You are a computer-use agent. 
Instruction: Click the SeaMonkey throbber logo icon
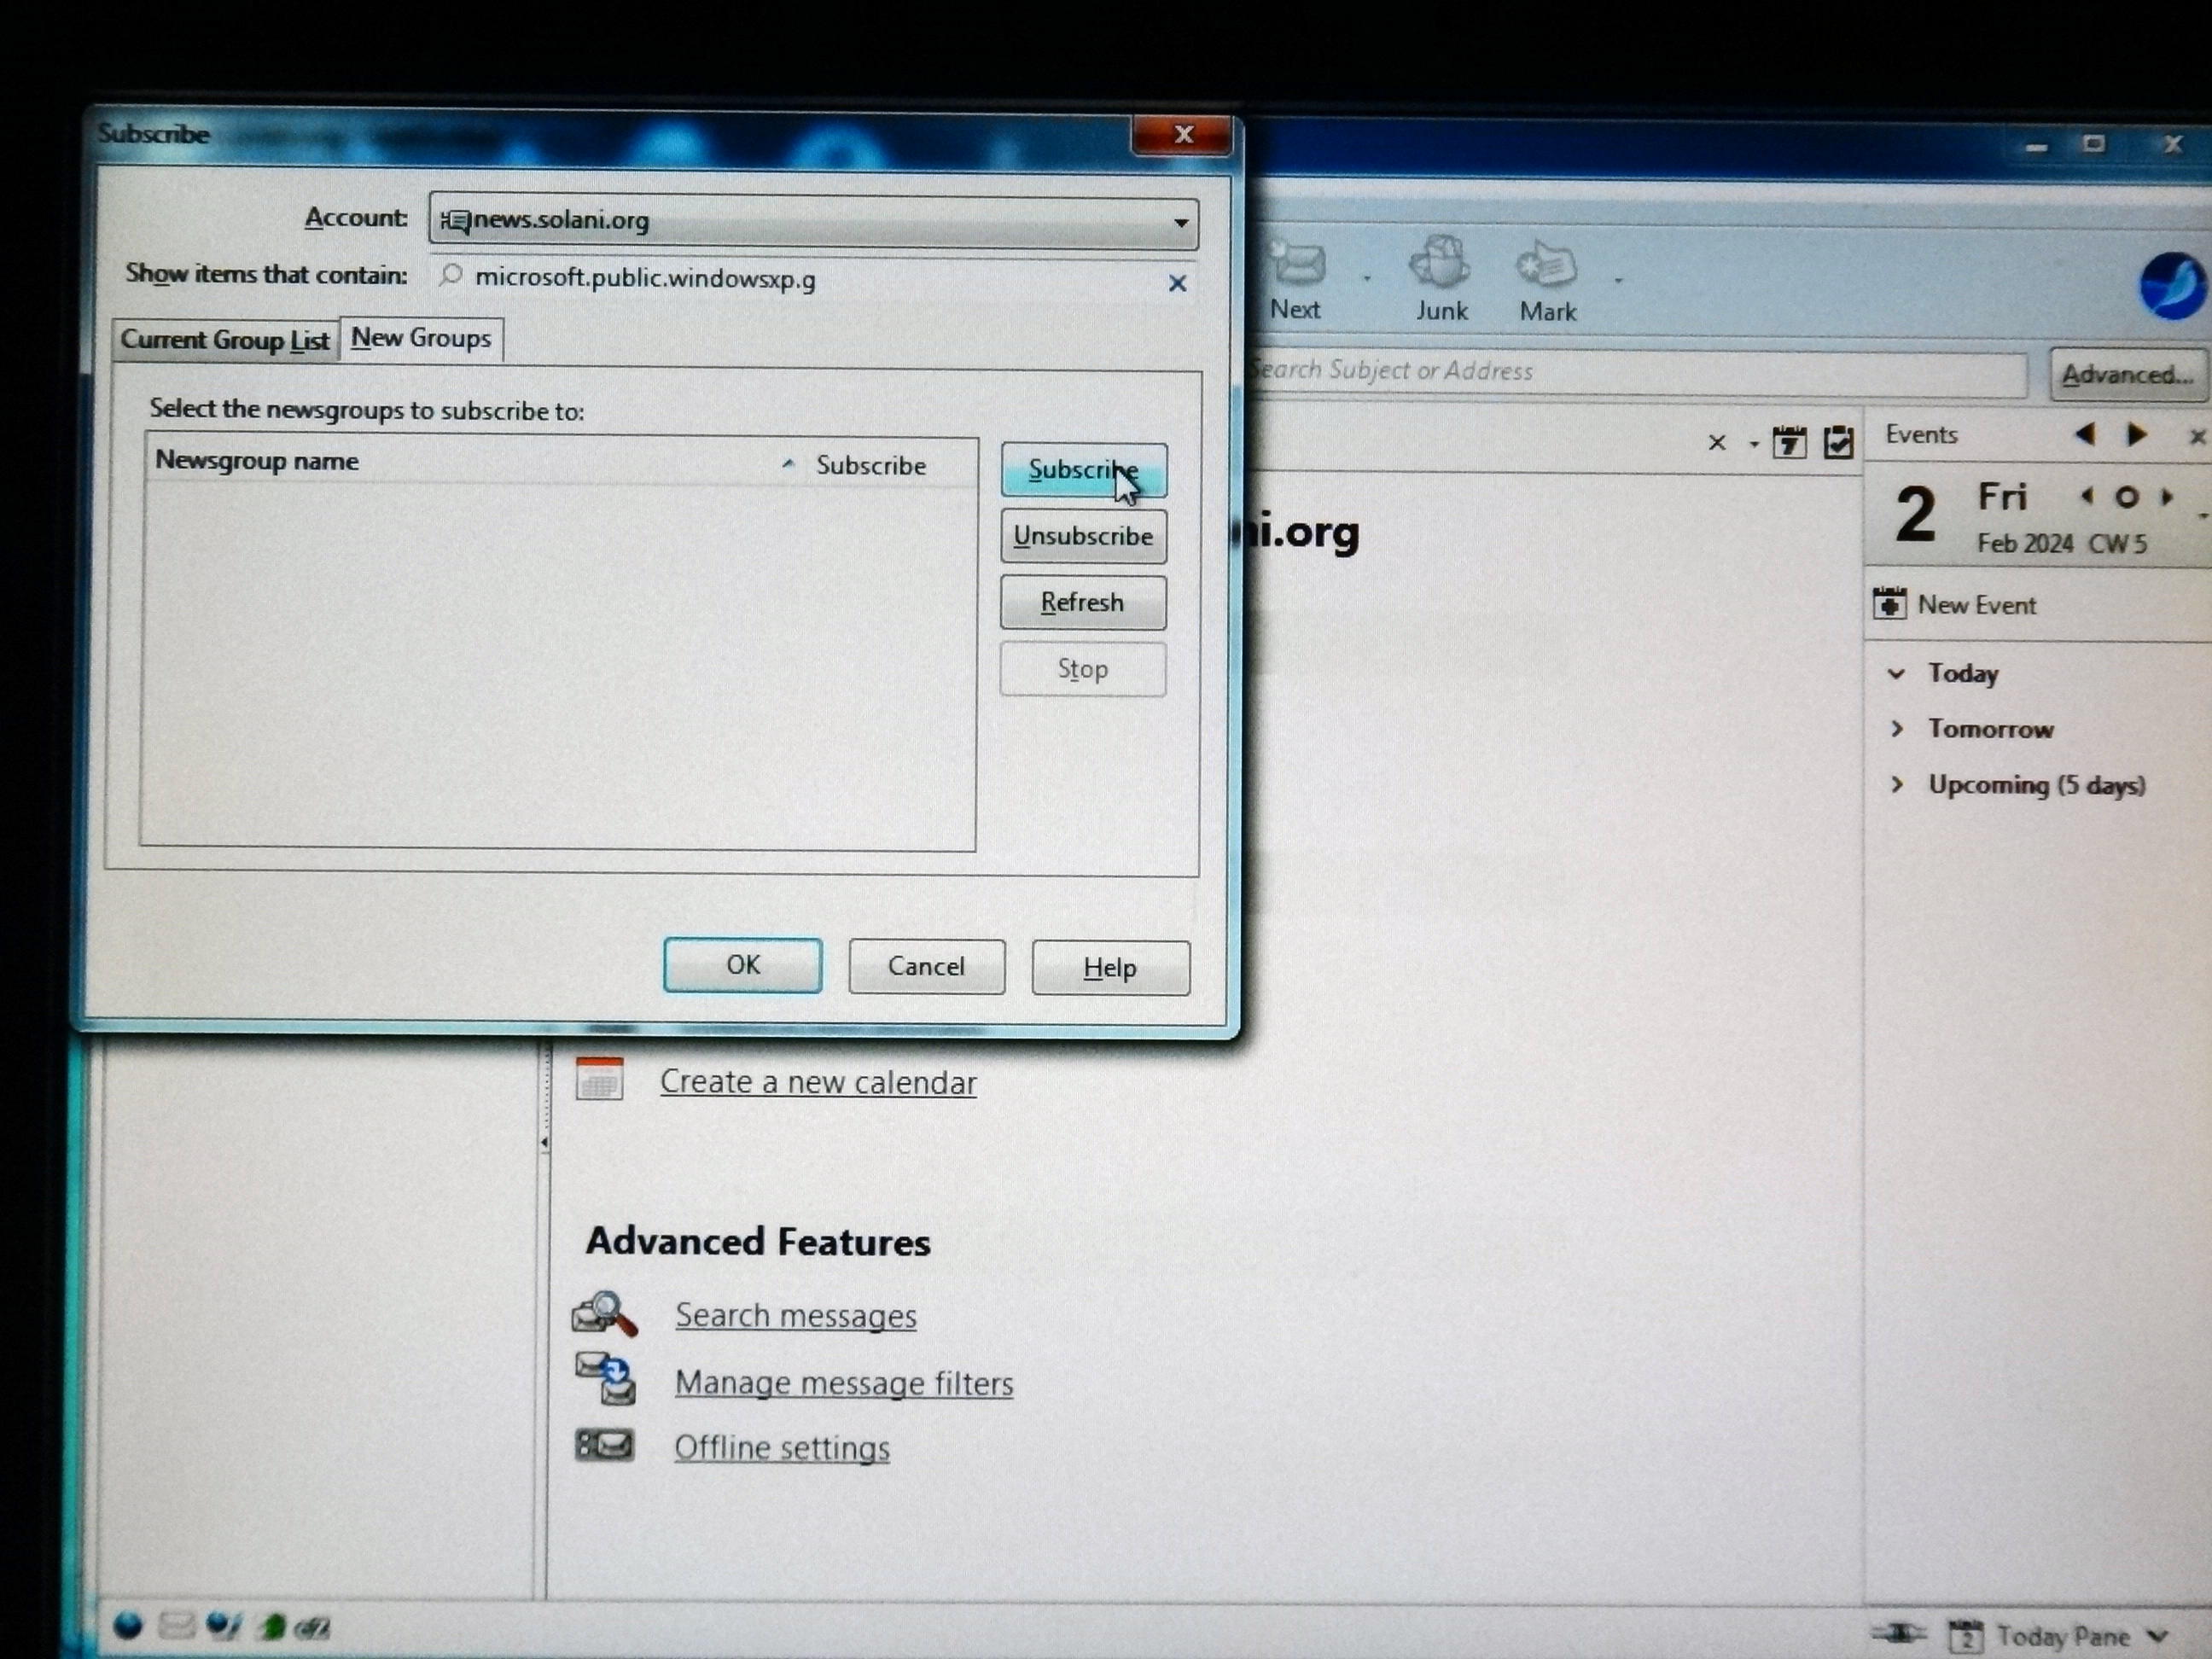pyautogui.click(x=2172, y=285)
